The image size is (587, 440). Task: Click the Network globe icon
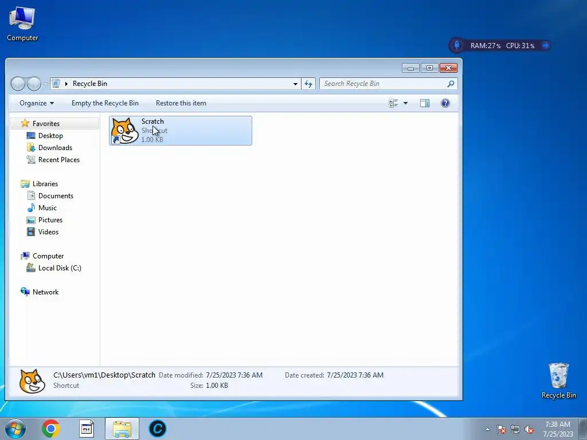click(25, 292)
